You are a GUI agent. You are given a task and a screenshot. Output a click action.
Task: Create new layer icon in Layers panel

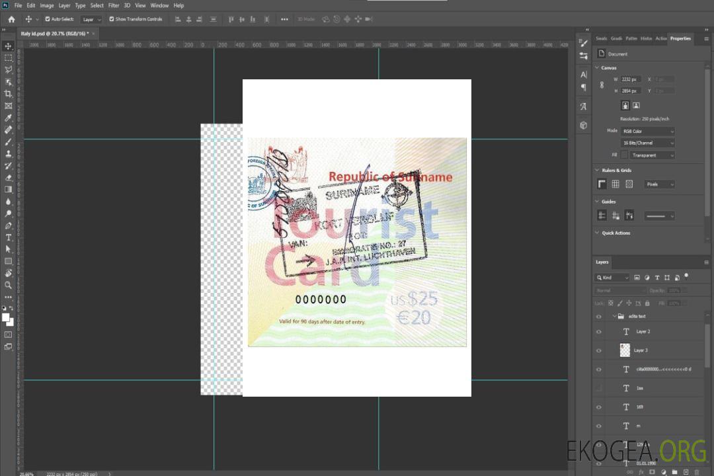686,472
